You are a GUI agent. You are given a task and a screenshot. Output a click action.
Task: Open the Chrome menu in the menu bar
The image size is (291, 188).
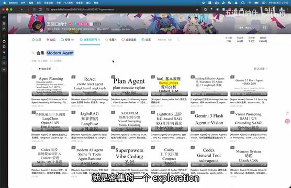pos(14,3)
